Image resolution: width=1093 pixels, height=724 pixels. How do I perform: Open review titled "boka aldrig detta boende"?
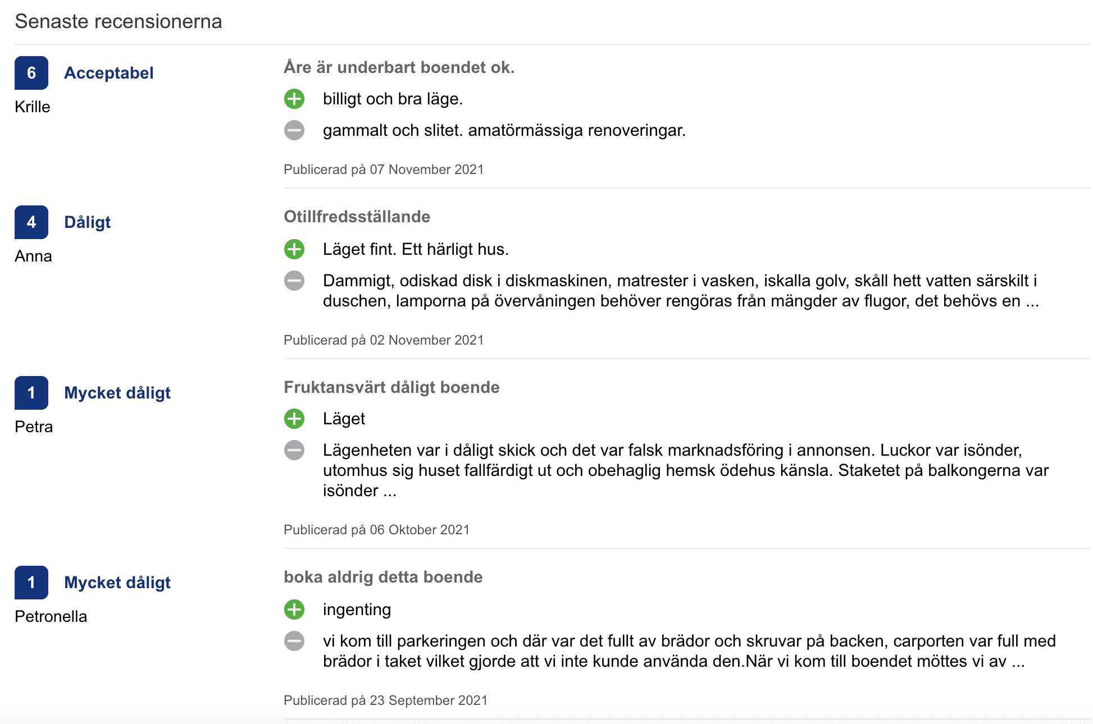[x=383, y=577]
